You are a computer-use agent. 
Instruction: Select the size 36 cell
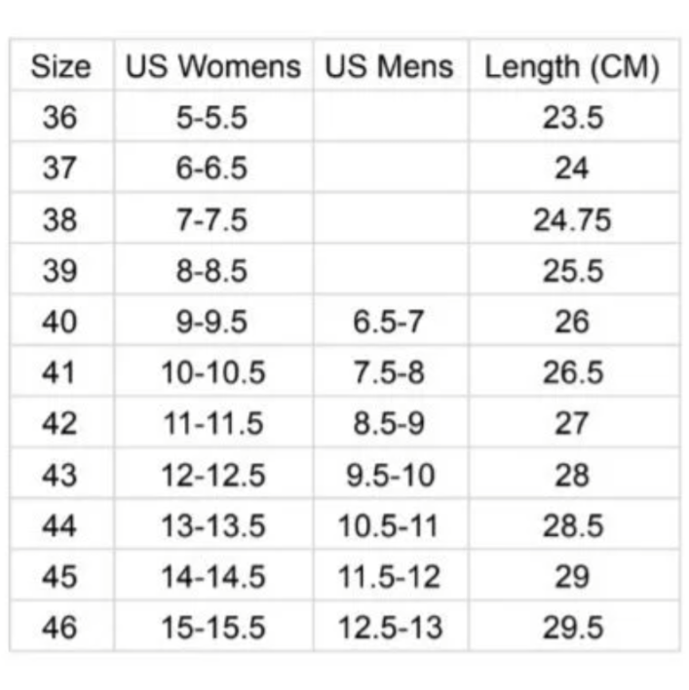60,118
